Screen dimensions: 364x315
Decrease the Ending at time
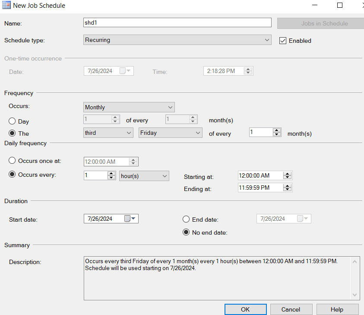(x=288, y=189)
